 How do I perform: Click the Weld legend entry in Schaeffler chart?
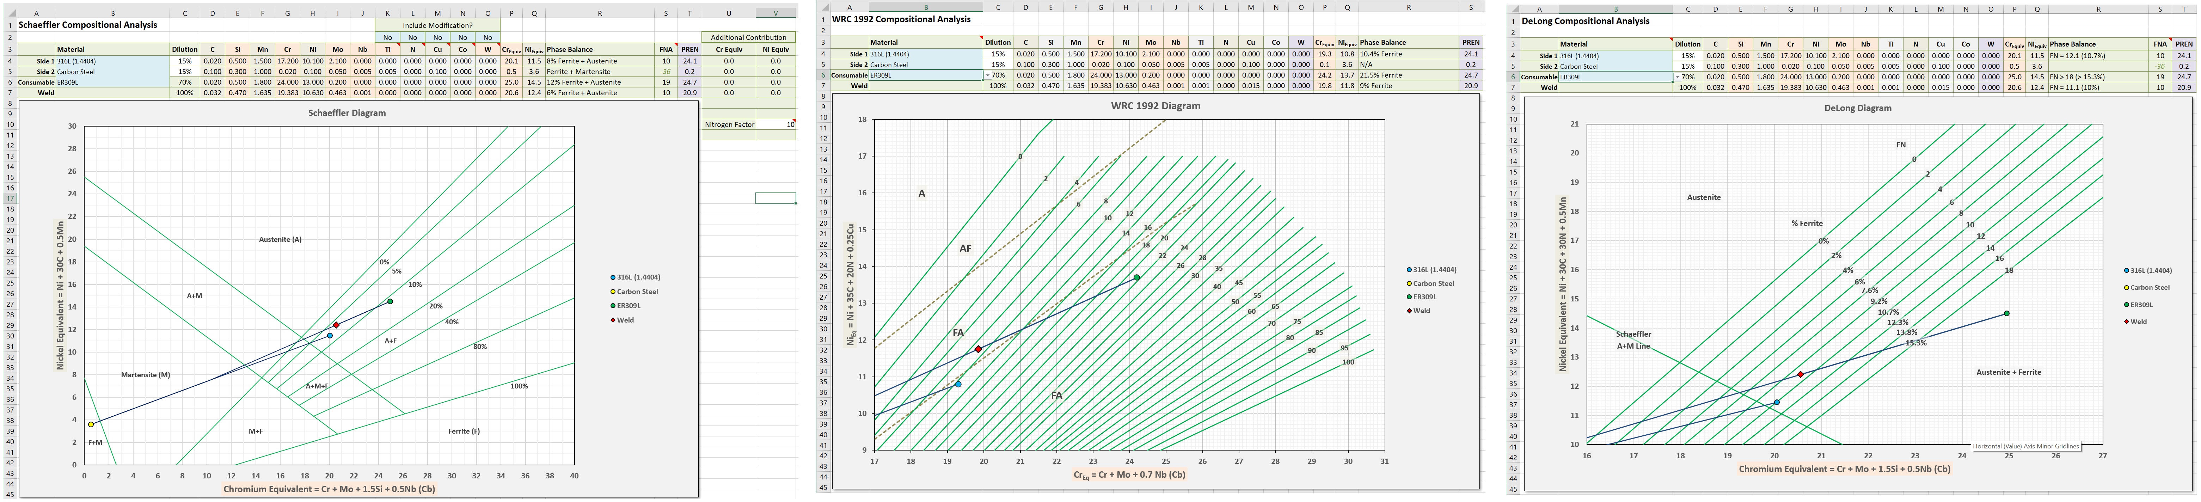(x=622, y=320)
